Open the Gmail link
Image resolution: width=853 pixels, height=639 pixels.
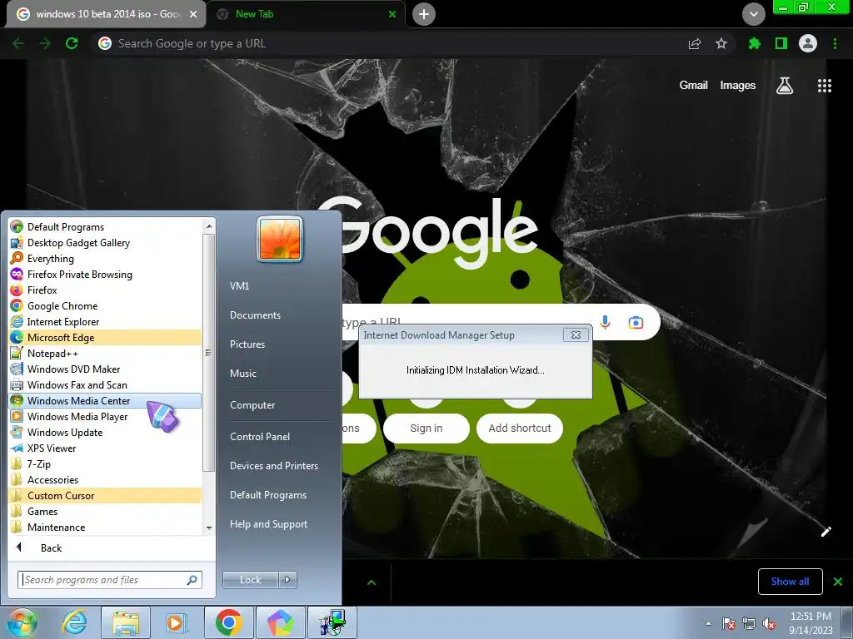coord(693,86)
